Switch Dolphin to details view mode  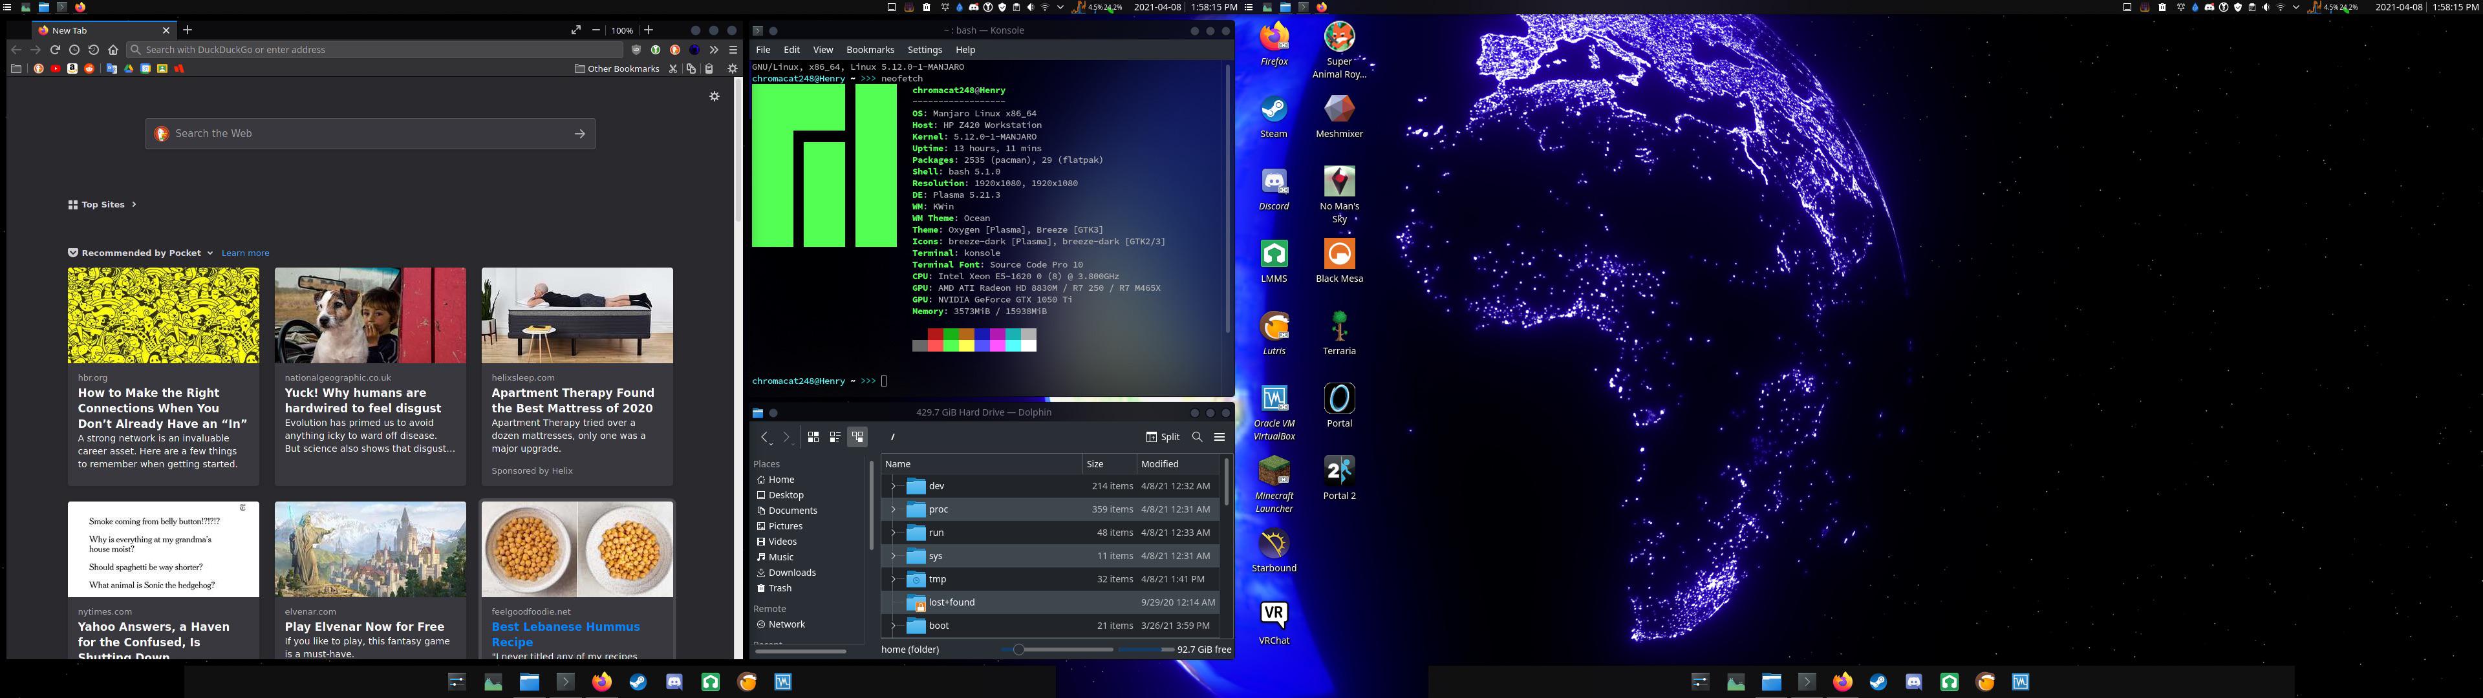click(857, 436)
